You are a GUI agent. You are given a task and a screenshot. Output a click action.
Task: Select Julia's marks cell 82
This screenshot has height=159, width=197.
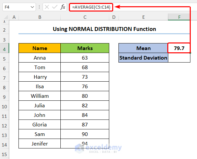(x=85, y=105)
